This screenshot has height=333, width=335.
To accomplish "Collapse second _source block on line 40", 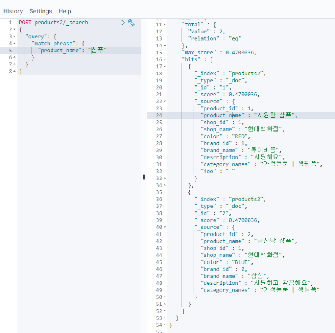I will [x=165, y=227].
